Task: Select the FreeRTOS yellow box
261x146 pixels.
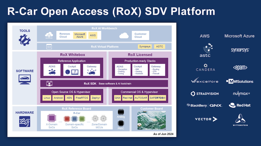Action: 82,98
